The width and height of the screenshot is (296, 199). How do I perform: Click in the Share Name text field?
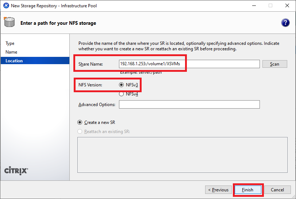[189, 64]
